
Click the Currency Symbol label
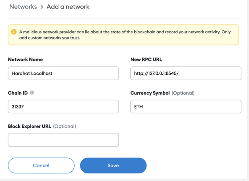[150, 93]
